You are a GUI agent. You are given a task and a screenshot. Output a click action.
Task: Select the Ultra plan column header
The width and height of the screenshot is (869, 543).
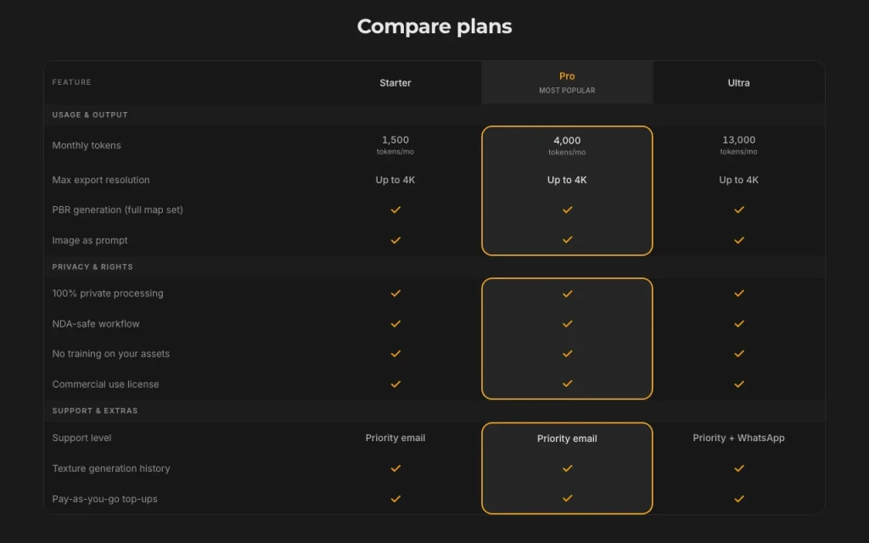pos(739,82)
